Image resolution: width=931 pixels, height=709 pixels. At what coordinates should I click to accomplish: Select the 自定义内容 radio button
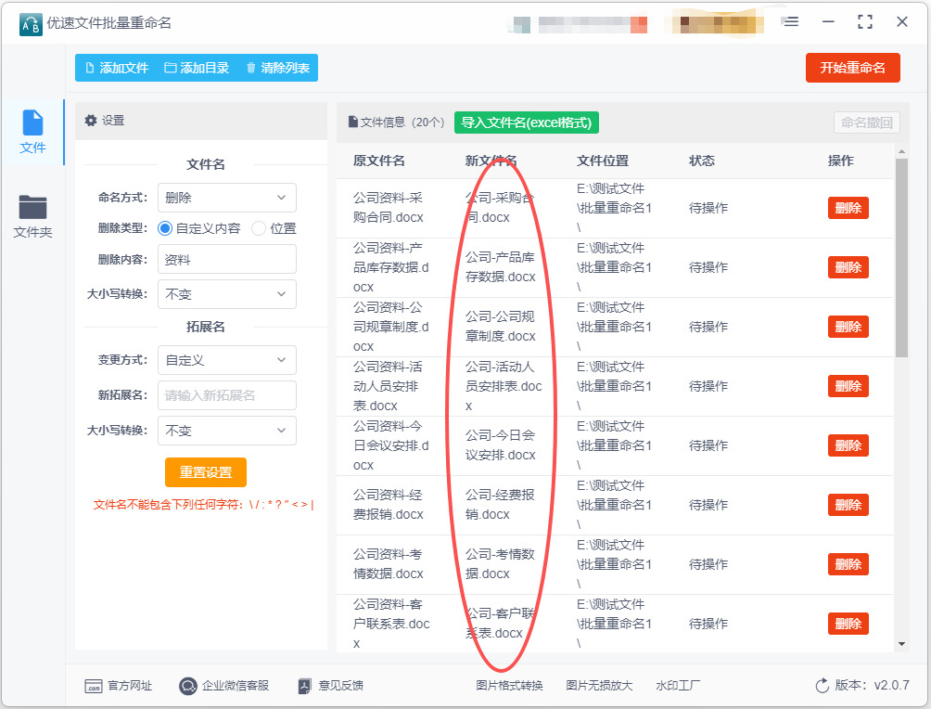(165, 228)
